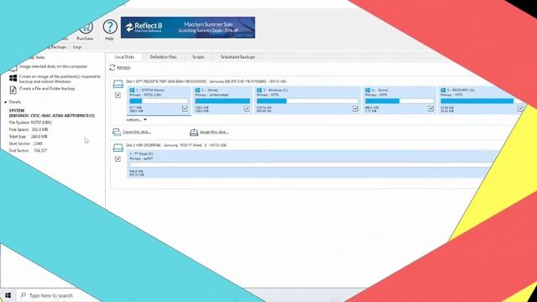Click the partition 4 NTFS usage bar
537x302 pixels.
pos(399,101)
